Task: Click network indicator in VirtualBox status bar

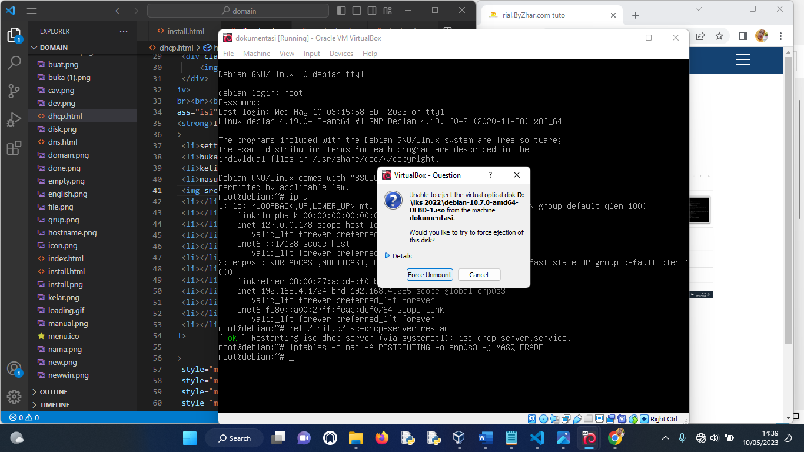Action: click(566, 418)
